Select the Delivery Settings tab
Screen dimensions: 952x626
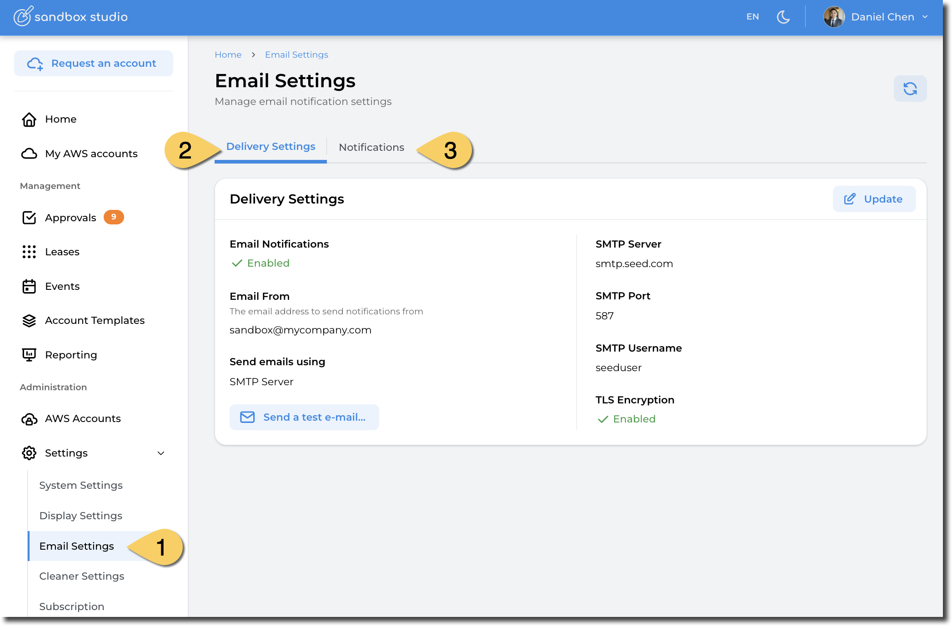(x=271, y=147)
